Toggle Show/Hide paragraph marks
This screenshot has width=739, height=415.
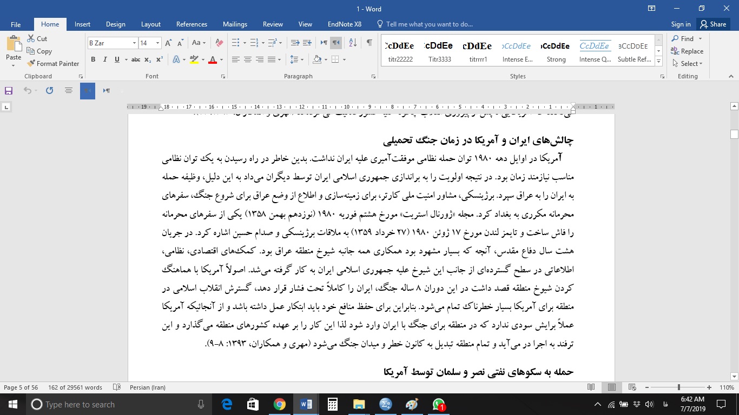(369, 43)
